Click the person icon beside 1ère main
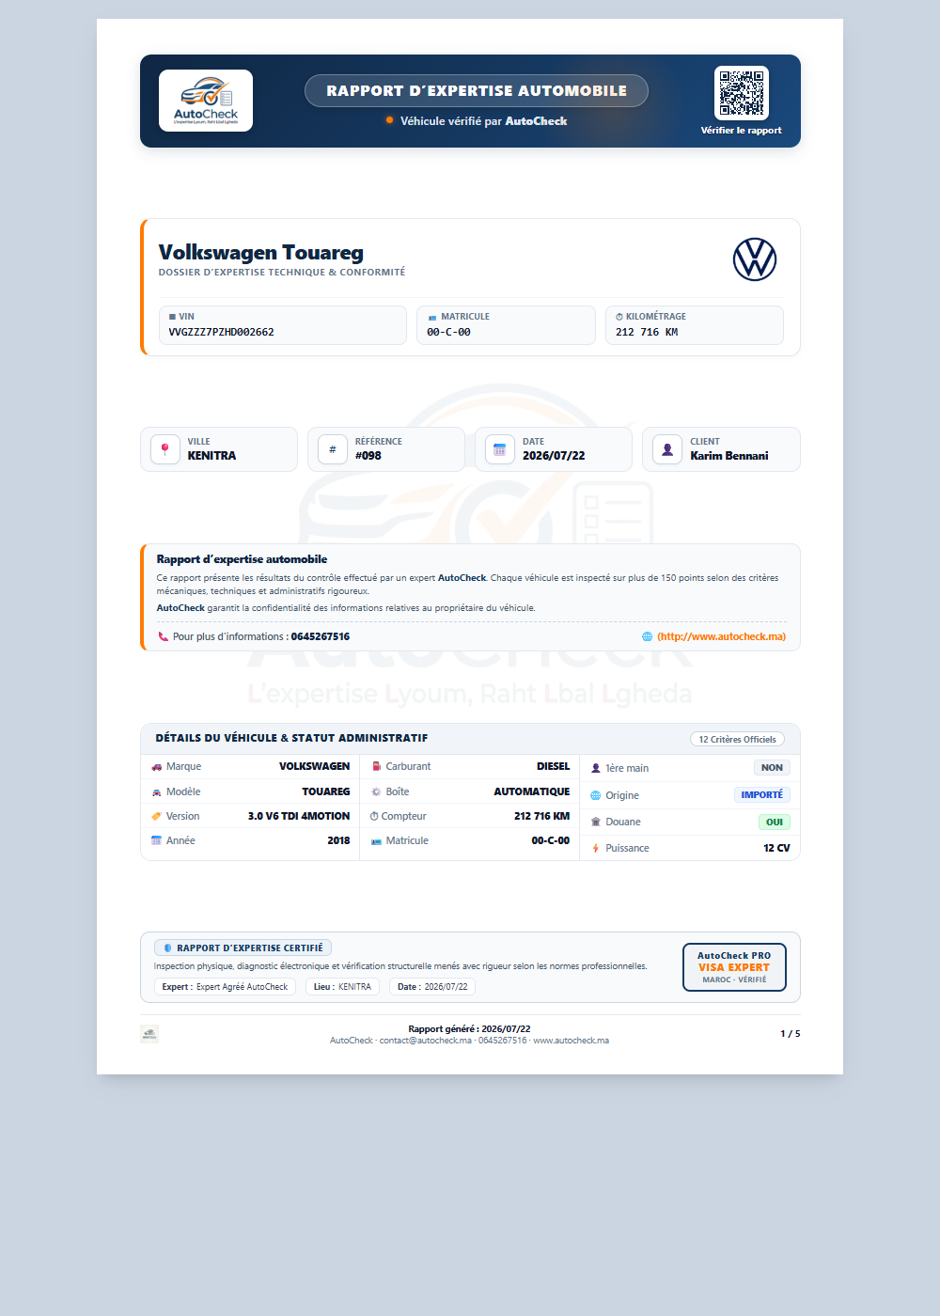The height and width of the screenshot is (1316, 940). (596, 769)
